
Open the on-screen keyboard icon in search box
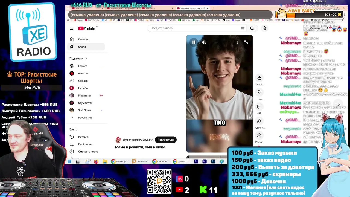(x=243, y=28)
